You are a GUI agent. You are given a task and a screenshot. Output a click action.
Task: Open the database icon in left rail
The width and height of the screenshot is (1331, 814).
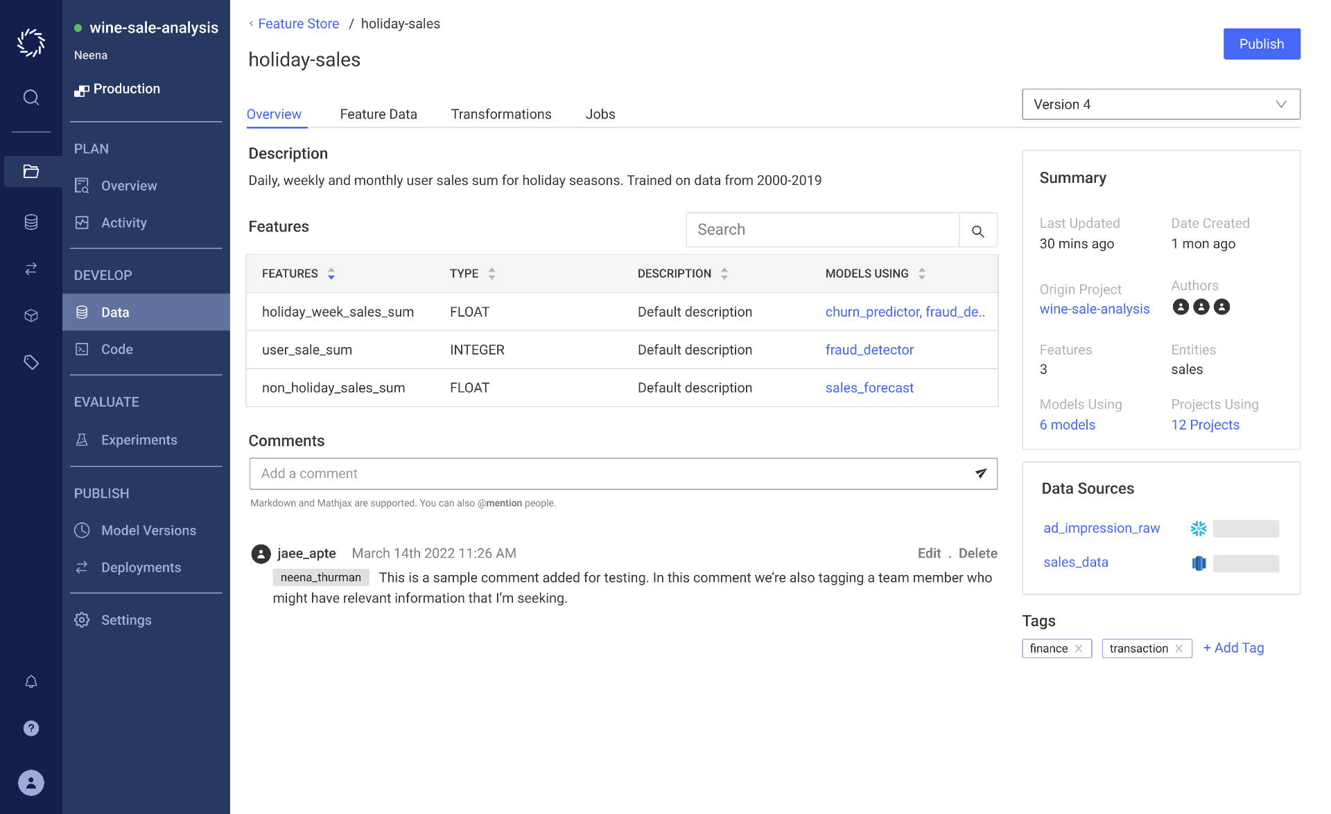pos(31,222)
